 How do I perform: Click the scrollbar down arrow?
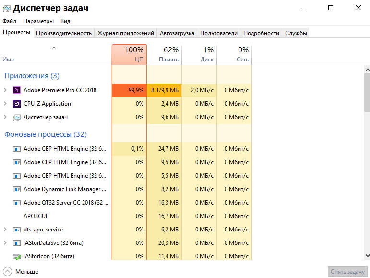(368, 256)
